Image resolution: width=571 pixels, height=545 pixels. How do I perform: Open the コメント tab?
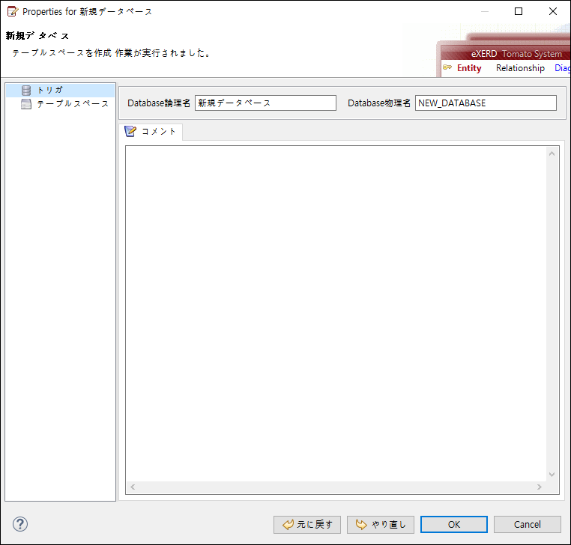151,132
